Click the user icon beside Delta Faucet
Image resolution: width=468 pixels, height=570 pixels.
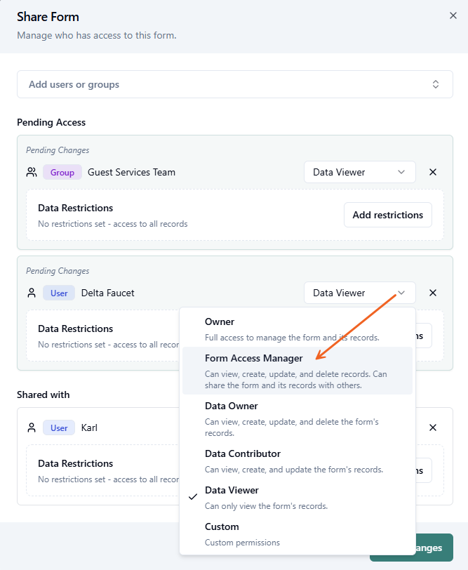(x=32, y=293)
